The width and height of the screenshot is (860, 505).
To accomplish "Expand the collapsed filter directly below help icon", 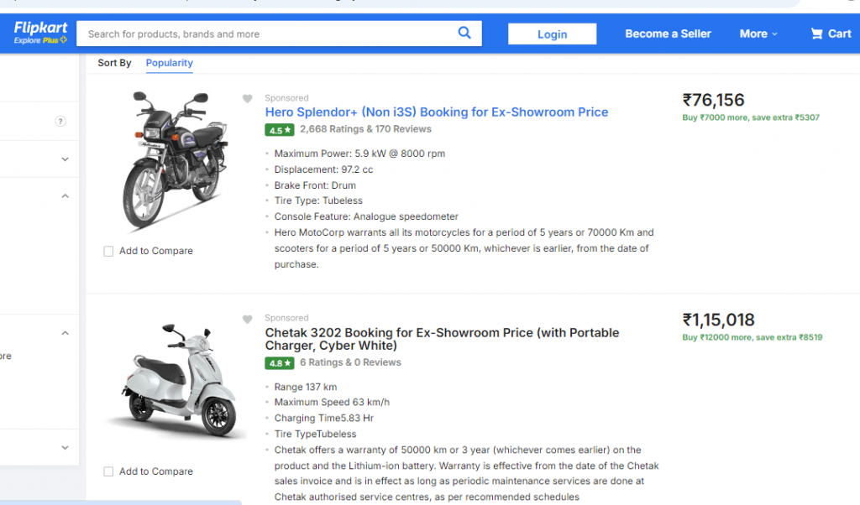I will (66, 159).
